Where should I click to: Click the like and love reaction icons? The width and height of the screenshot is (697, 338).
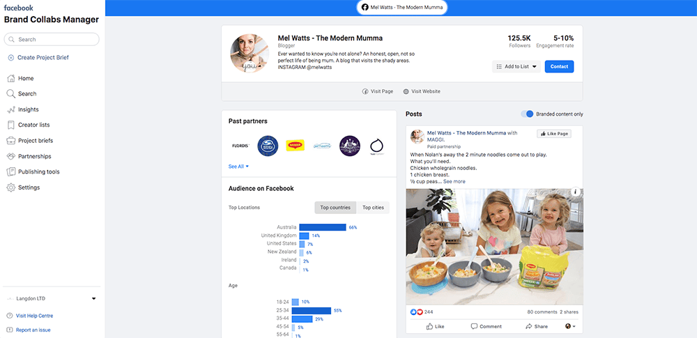pos(417,312)
